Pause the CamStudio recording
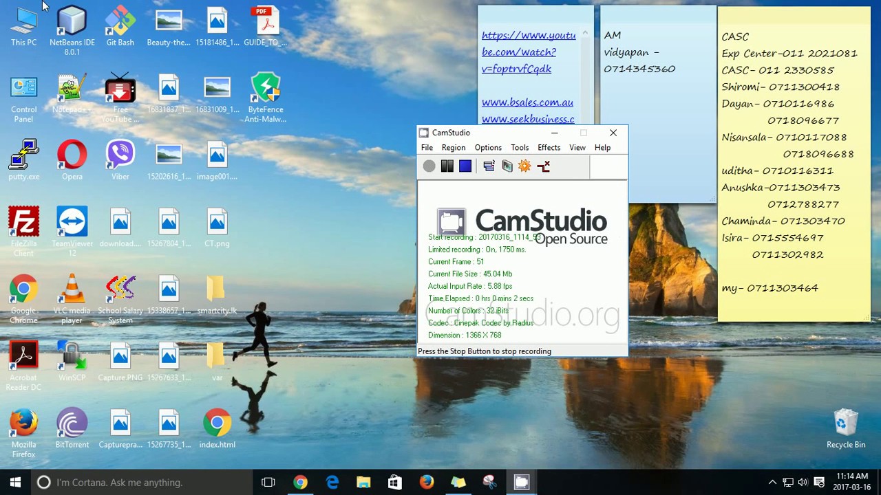Image resolution: width=881 pixels, height=495 pixels. pos(447,166)
